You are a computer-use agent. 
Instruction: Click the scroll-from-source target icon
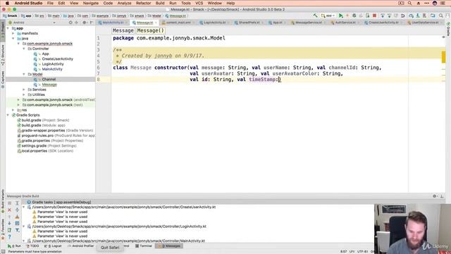(70, 23)
